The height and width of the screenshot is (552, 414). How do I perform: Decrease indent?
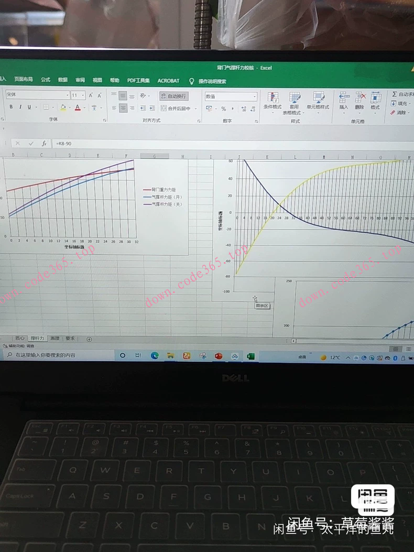[143, 108]
